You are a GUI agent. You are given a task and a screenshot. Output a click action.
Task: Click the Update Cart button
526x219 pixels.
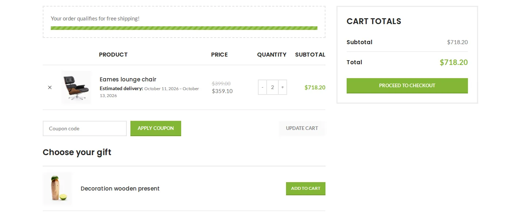302,128
